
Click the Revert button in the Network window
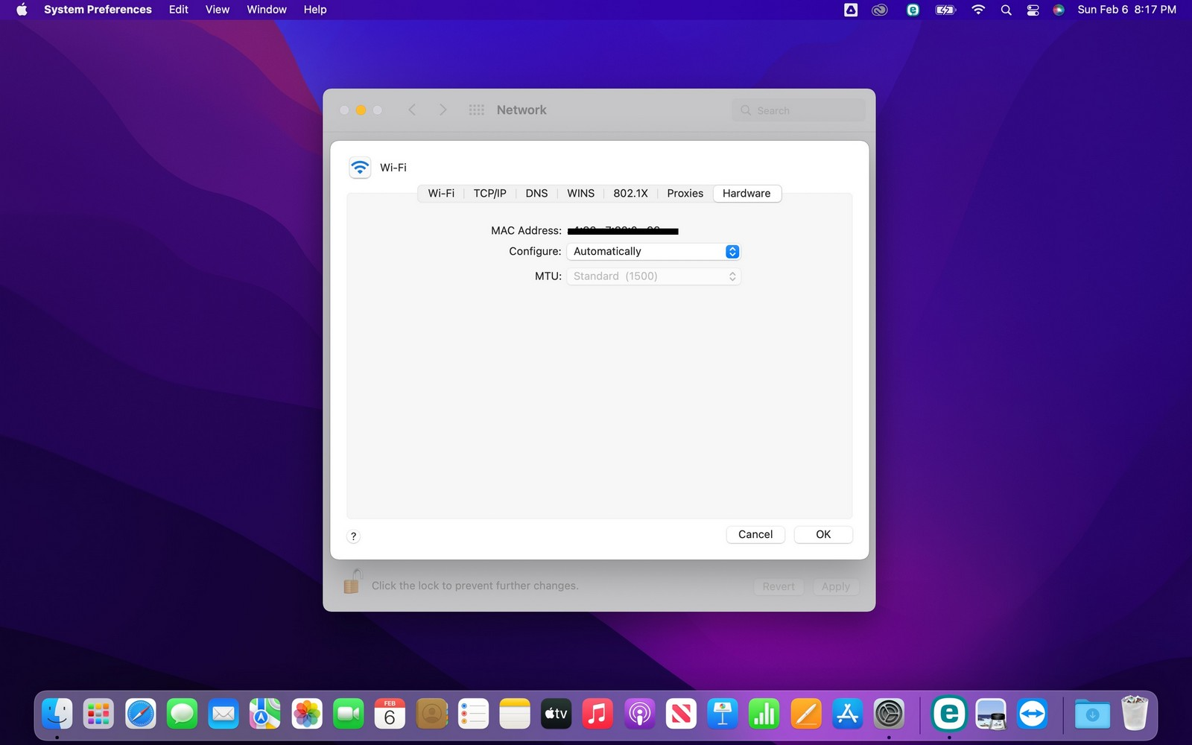779,586
